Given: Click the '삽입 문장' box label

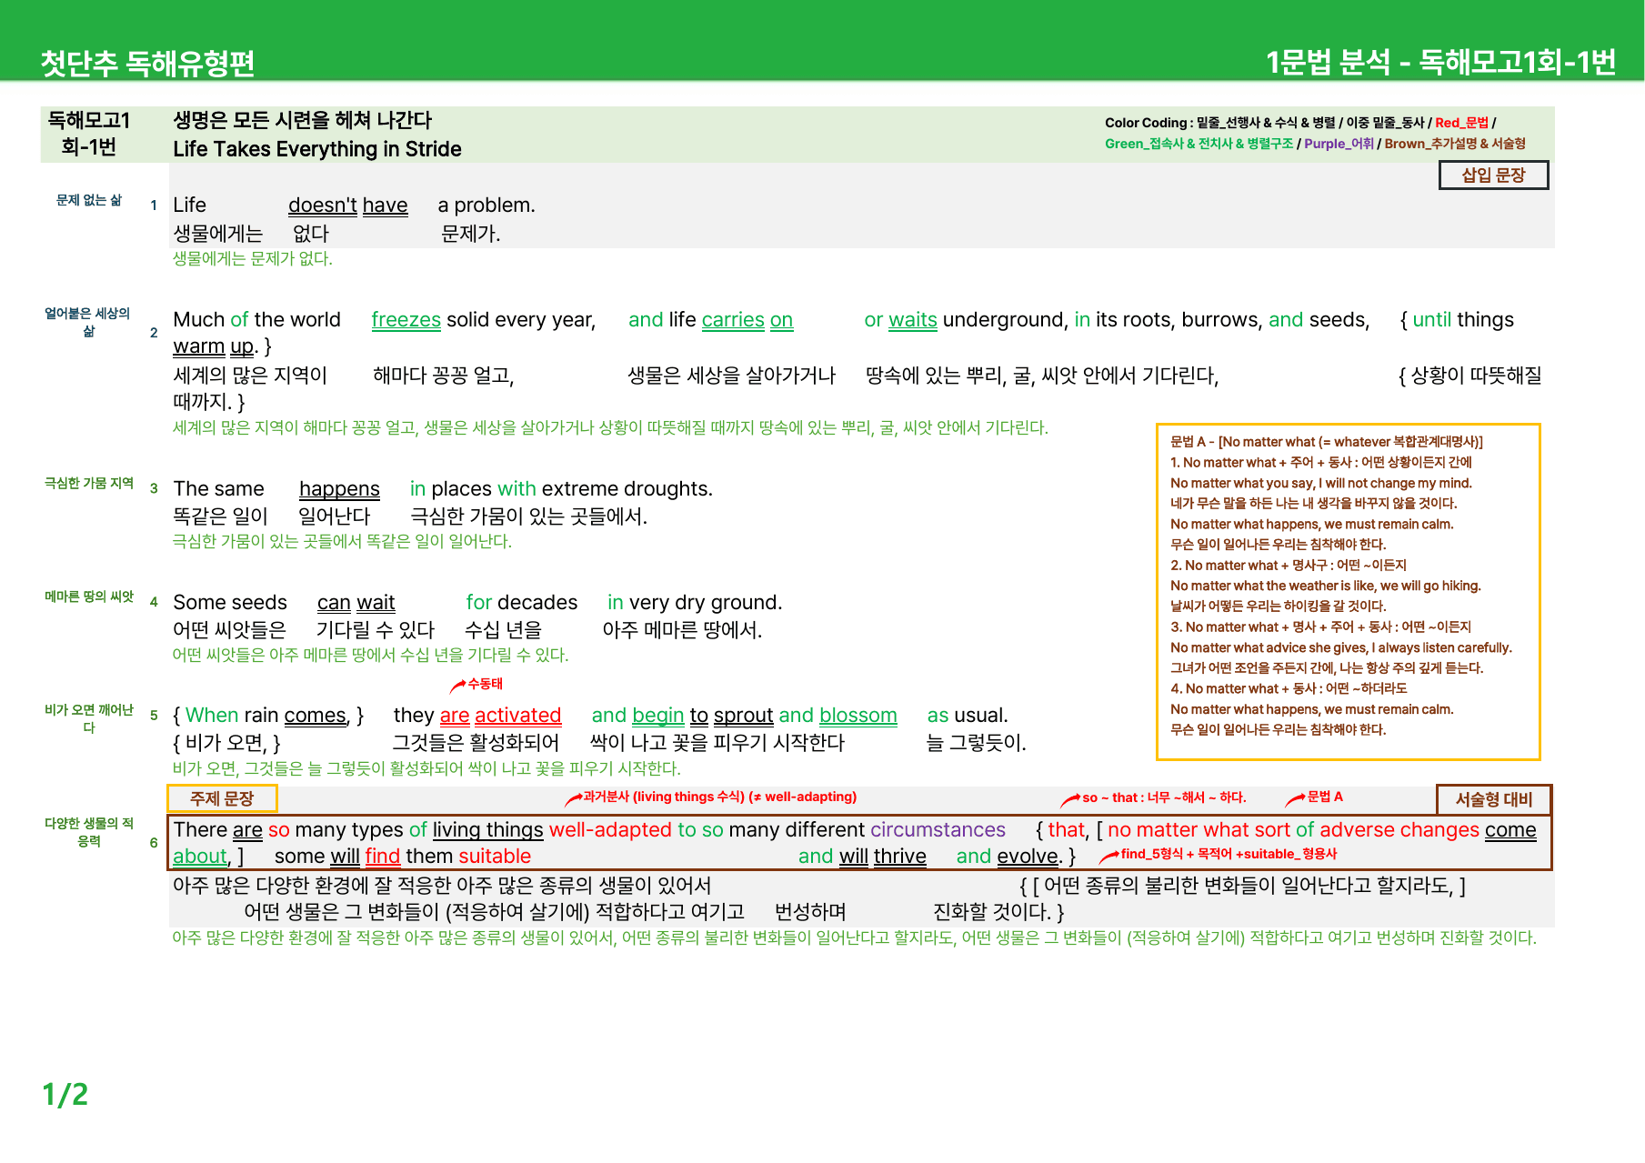Looking at the screenshot, I should pos(1493,175).
